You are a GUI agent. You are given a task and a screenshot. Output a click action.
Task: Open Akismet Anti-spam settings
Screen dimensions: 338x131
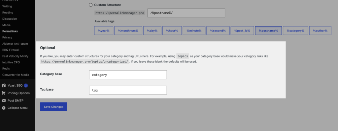point(15,44)
